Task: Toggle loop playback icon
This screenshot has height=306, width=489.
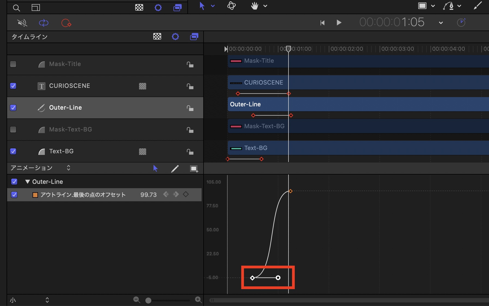Action: click(x=44, y=23)
